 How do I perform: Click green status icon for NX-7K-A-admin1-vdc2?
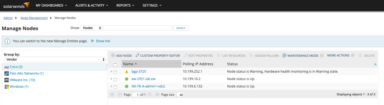pos(127,86)
